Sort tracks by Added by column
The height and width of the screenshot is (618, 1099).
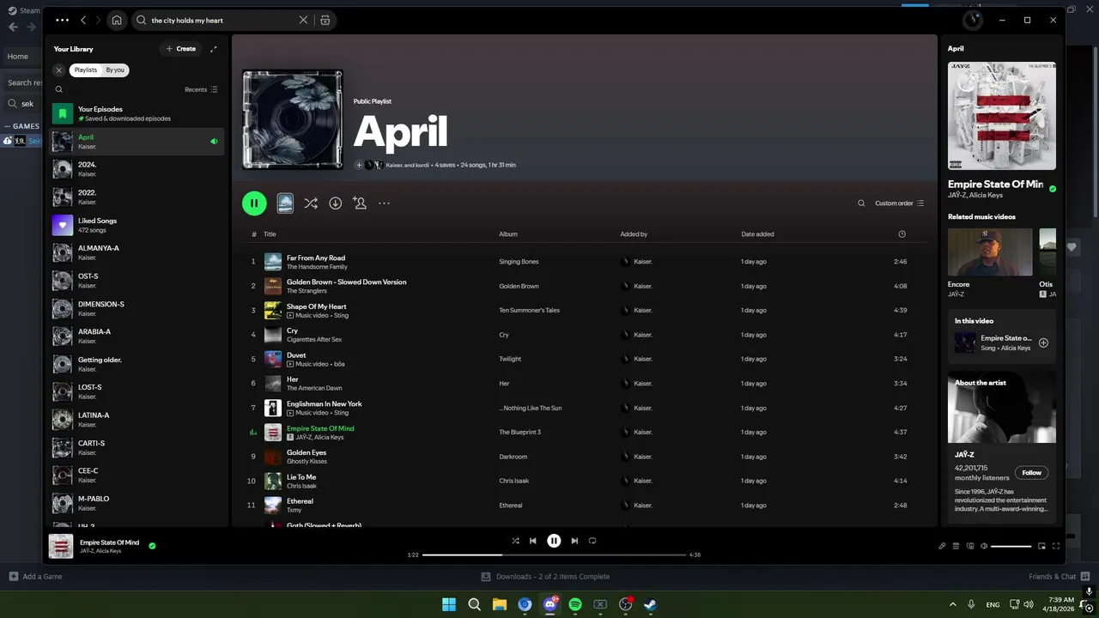click(x=634, y=233)
